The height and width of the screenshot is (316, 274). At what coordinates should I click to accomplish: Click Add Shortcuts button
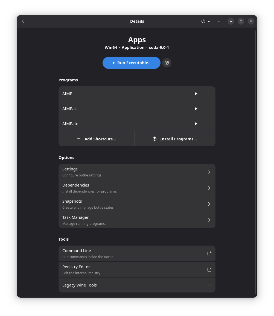[x=97, y=139]
